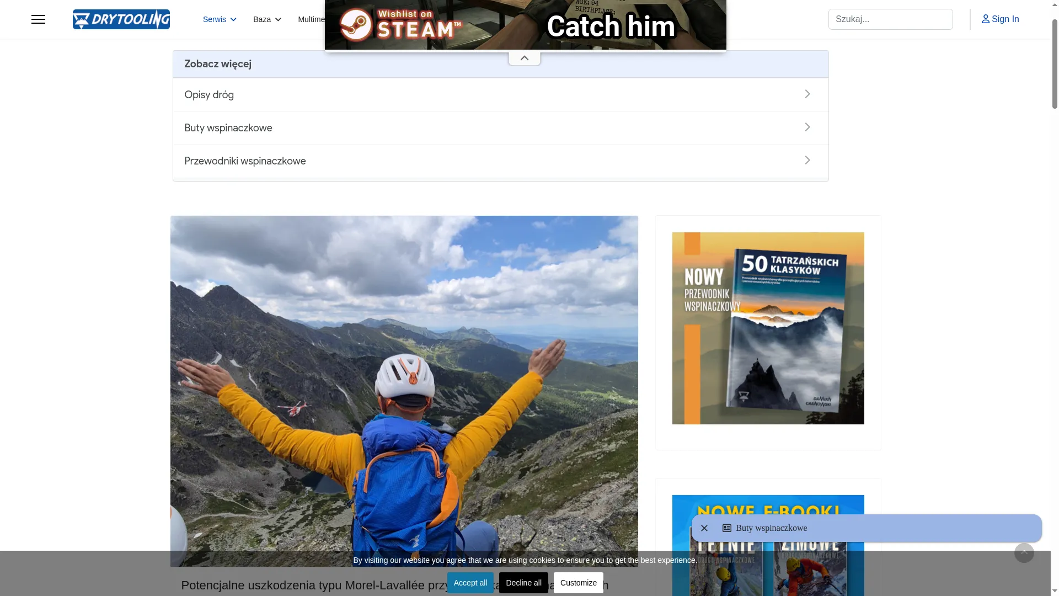Accept all cookies
Image resolution: width=1059 pixels, height=596 pixels.
[x=470, y=583]
